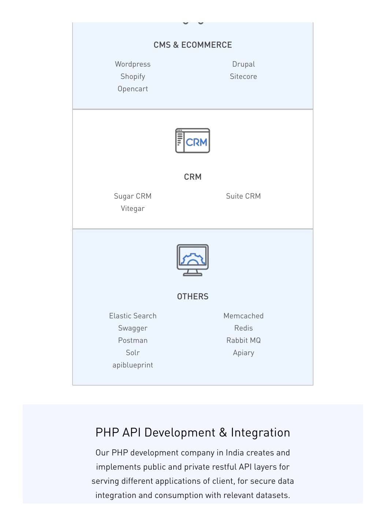This screenshot has height=531, width=375.
Task: Click the Vitegar entry
Action: [x=133, y=209]
